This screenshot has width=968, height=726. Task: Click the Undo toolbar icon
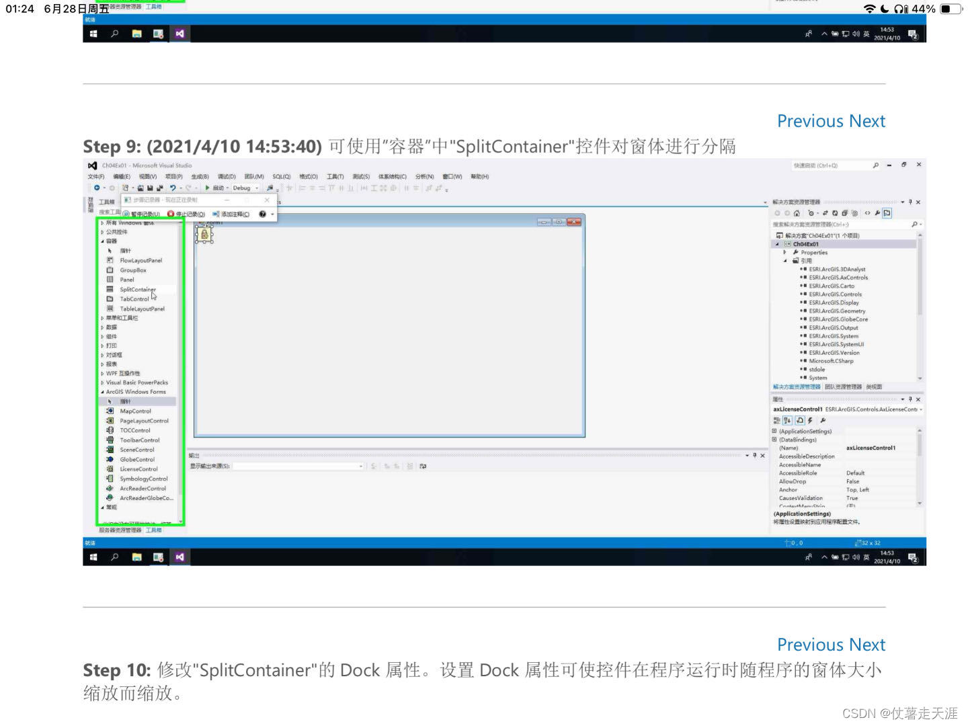point(173,188)
